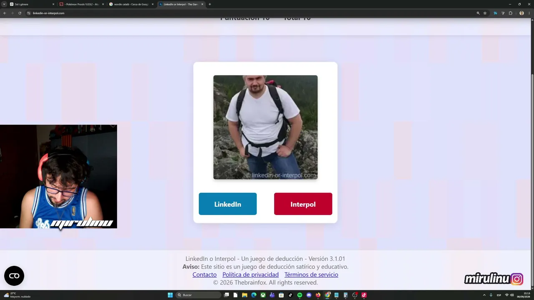Open the microphone tray icon

pos(491,295)
